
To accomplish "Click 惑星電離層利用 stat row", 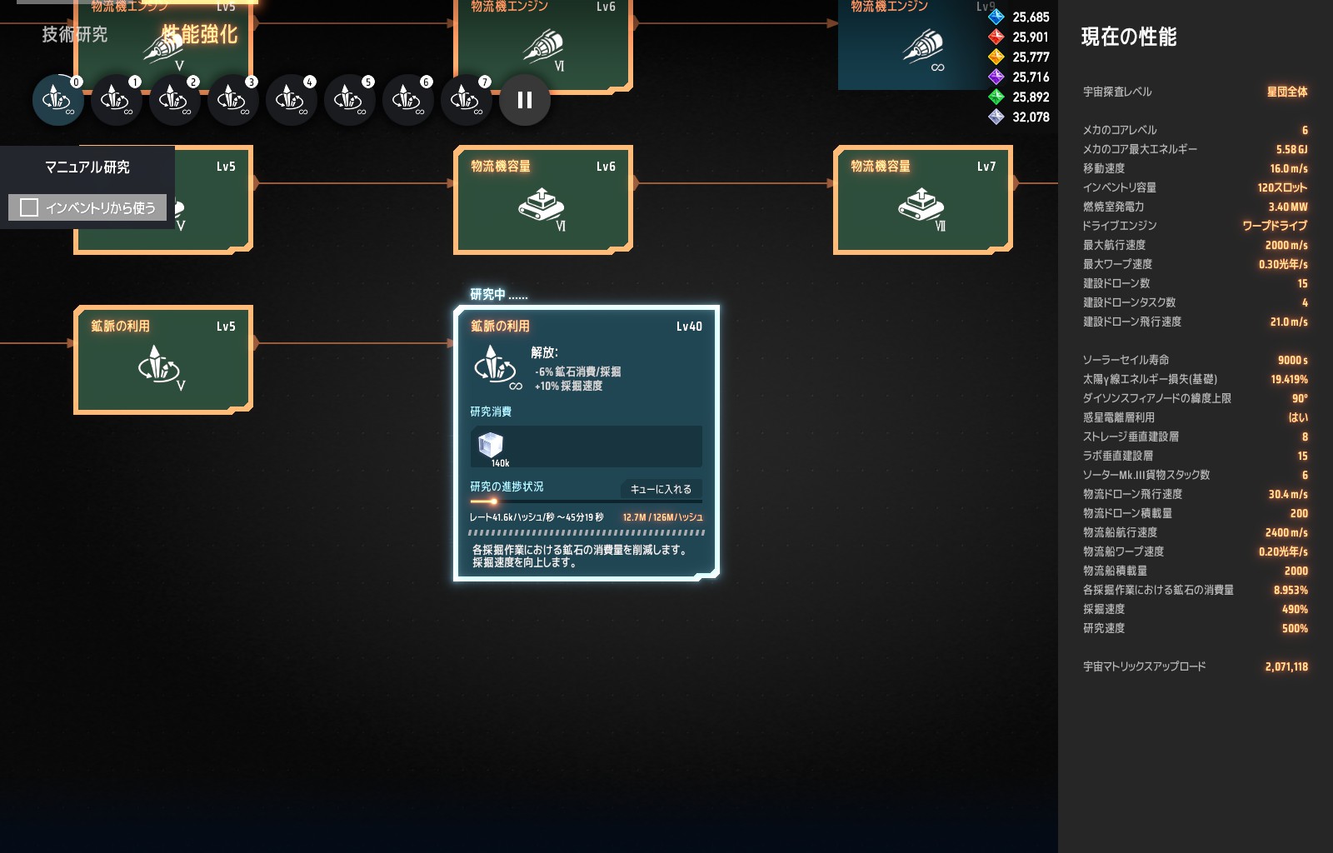I will (1196, 417).
